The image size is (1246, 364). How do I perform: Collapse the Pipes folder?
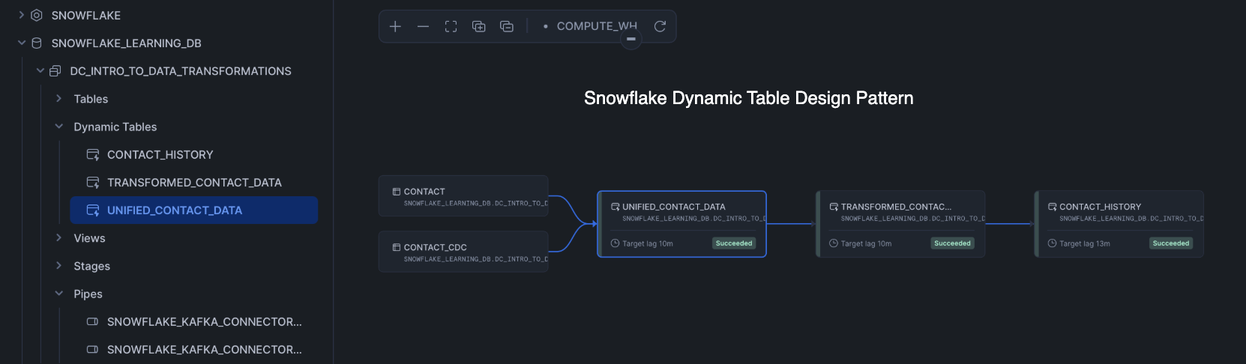pyautogui.click(x=59, y=294)
